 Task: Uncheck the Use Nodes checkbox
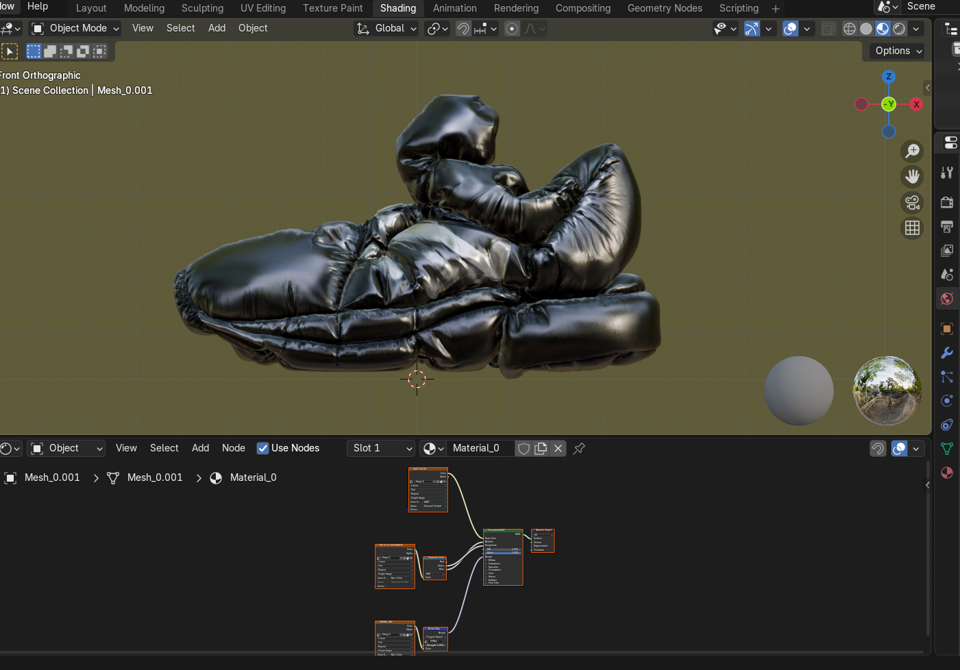coord(262,448)
